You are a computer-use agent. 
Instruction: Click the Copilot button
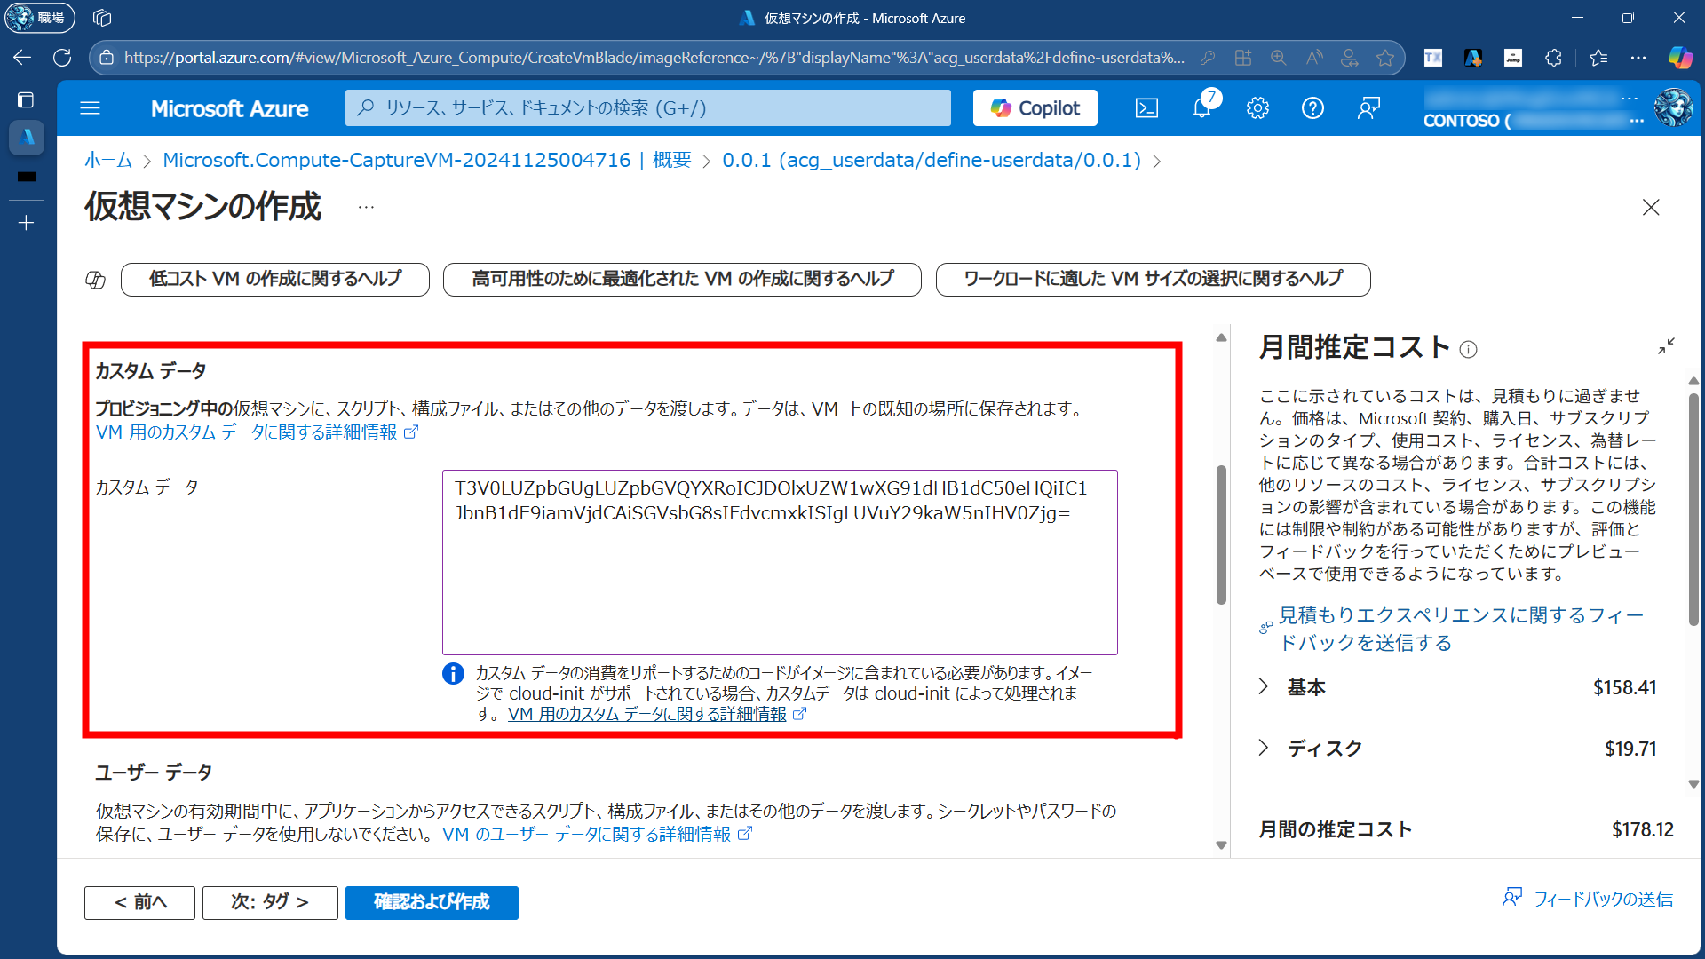pos(1035,108)
